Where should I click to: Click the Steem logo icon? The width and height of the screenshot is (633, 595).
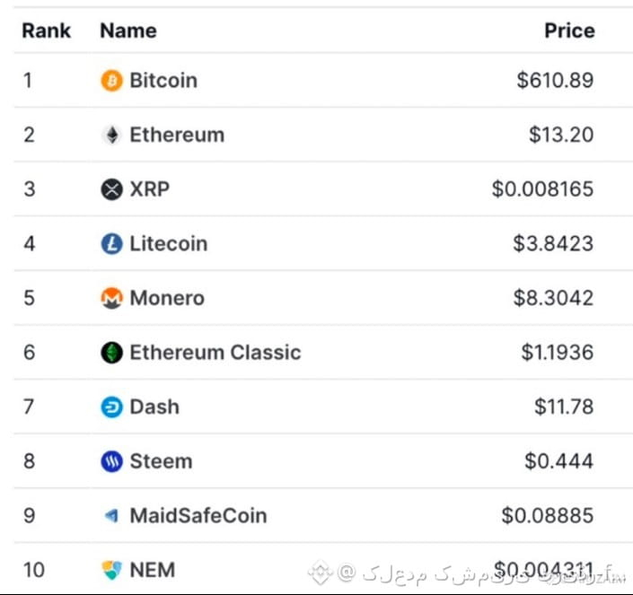(x=111, y=461)
